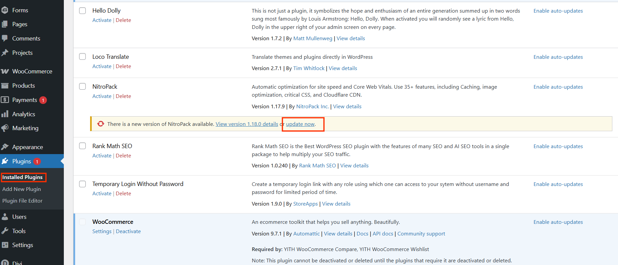
Task: Click the Users person icon
Action: [5, 217]
